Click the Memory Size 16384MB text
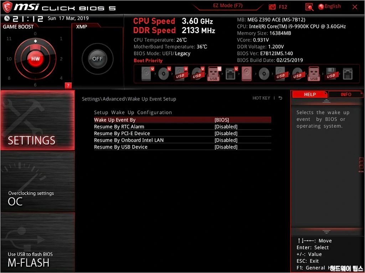 coord(264,33)
